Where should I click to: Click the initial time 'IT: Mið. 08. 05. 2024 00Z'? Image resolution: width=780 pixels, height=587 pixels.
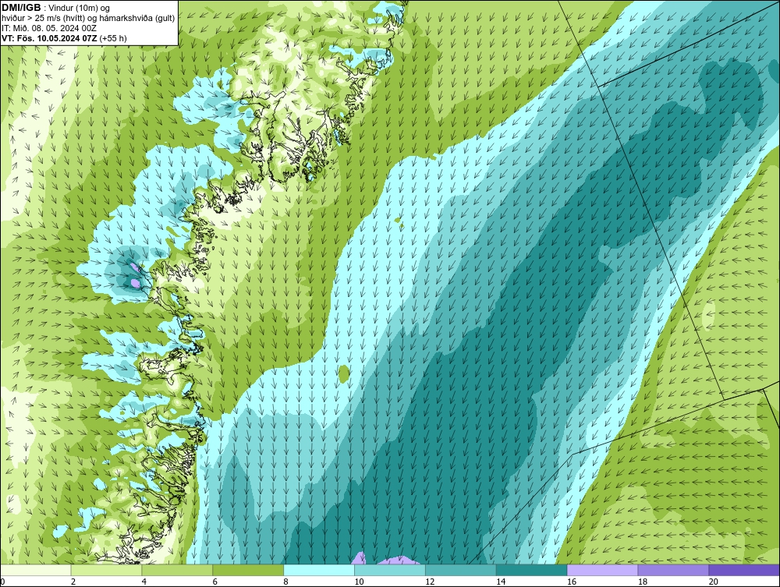pyautogui.click(x=49, y=28)
